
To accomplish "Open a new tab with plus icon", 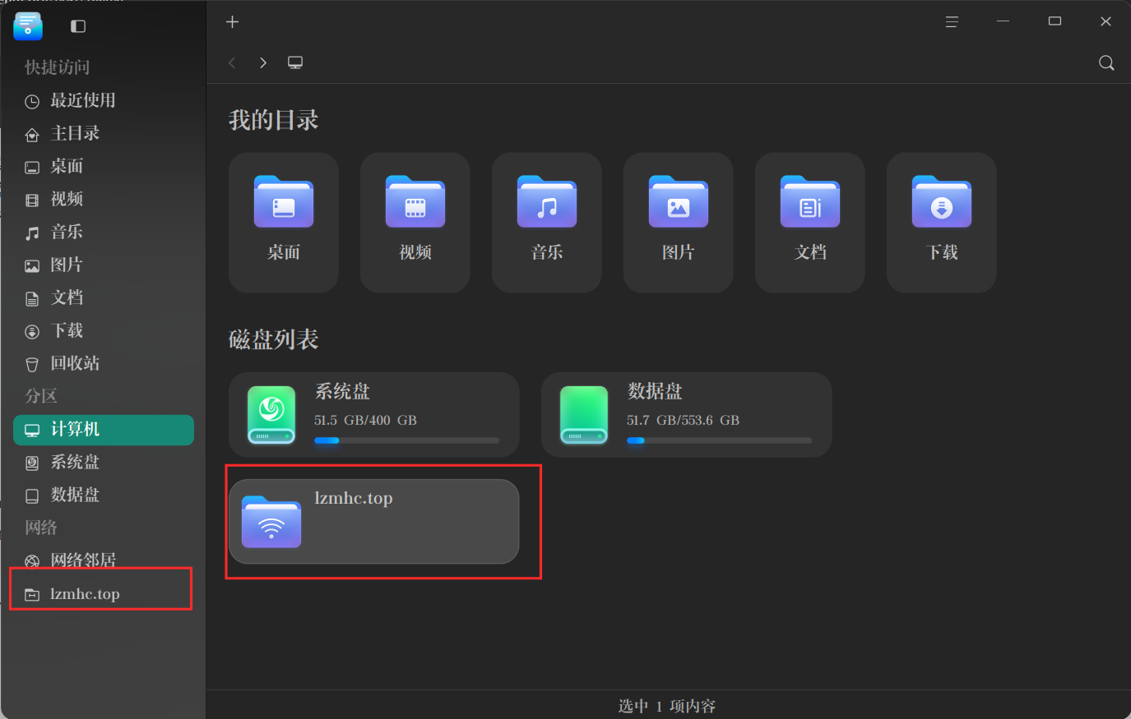I will point(233,22).
